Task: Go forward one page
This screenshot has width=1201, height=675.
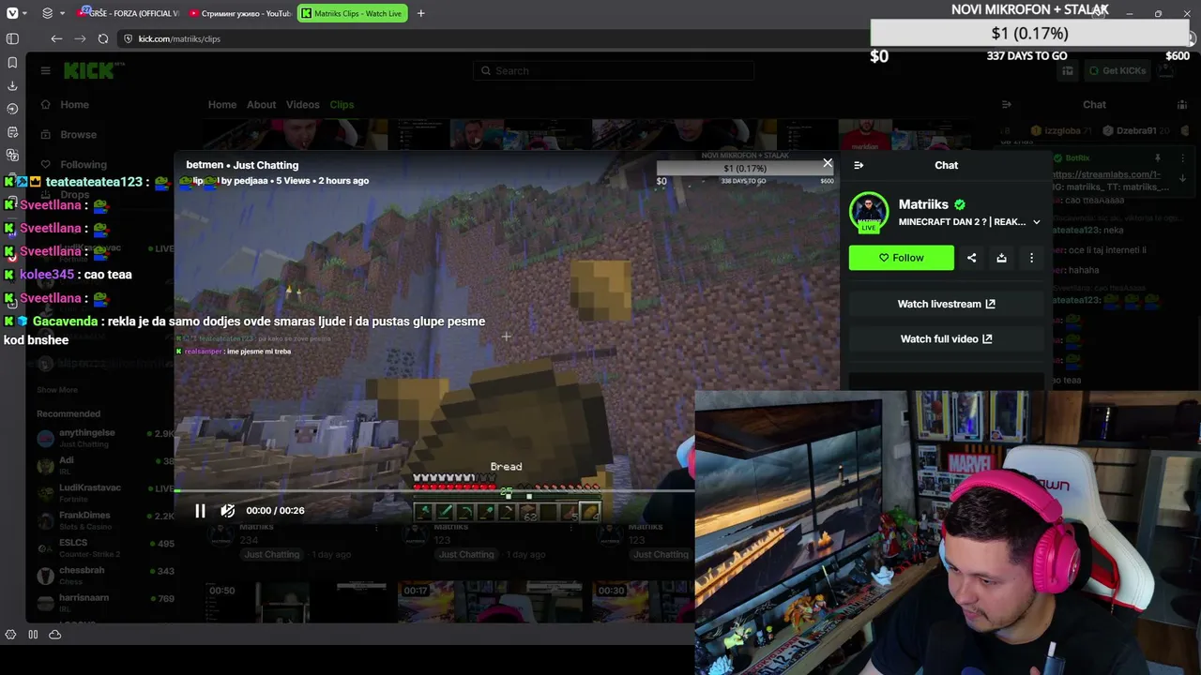Action: (x=80, y=38)
